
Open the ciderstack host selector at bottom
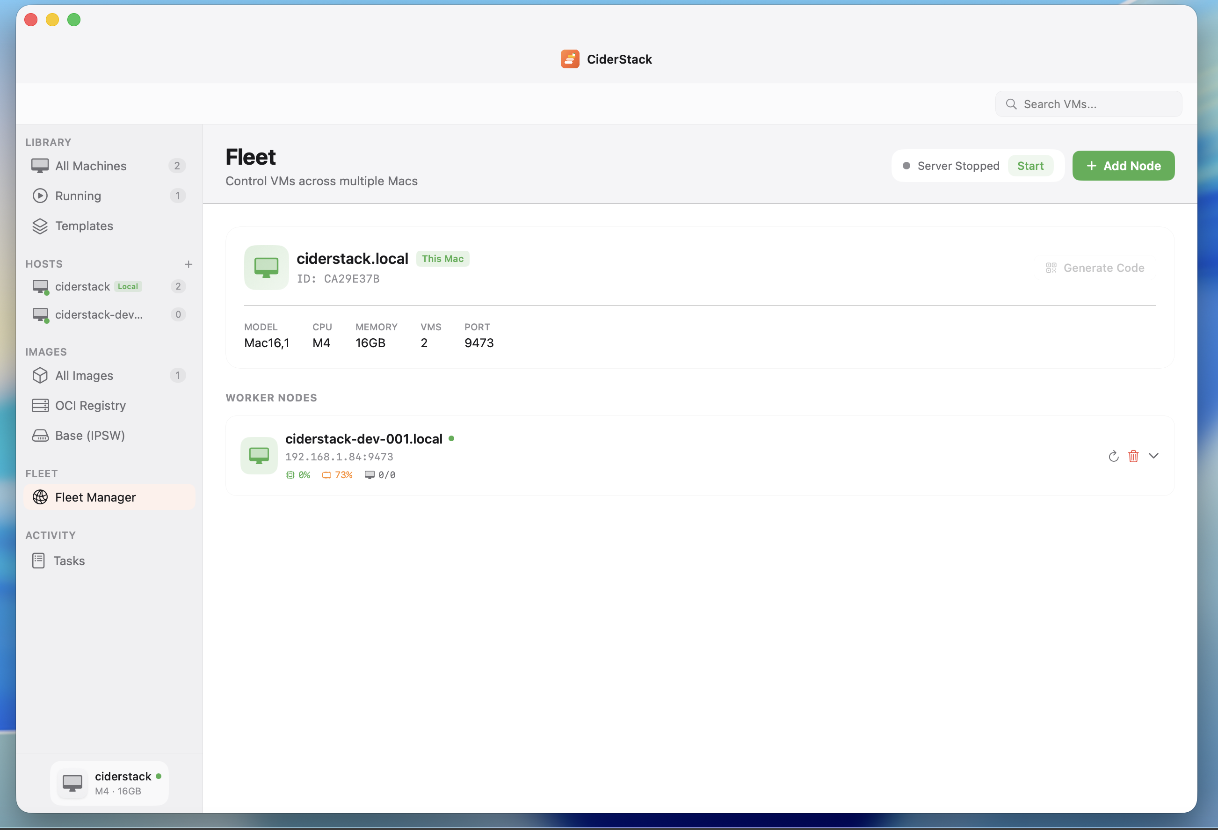coord(109,783)
